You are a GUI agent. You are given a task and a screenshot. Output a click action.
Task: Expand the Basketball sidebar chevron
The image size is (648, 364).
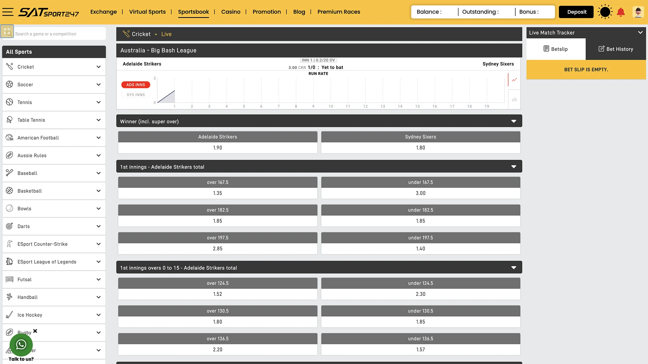(99, 191)
